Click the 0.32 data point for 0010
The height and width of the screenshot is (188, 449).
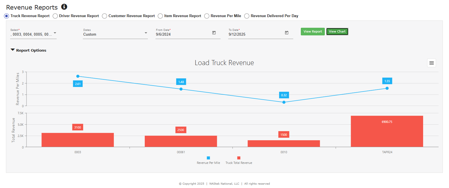coord(284,102)
